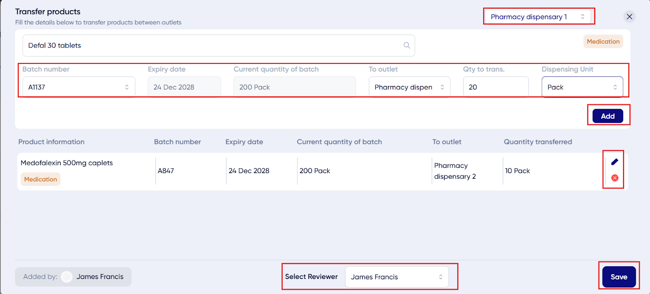Screen dimensions: 650x294
Task: Click the To outlet column header in the table
Action: tap(447, 142)
